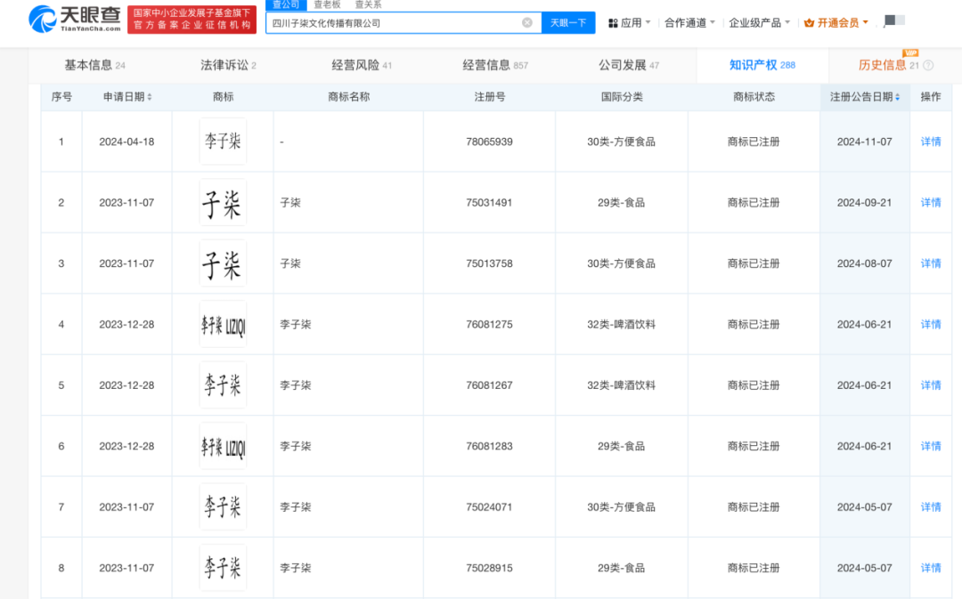The height and width of the screenshot is (599, 962).
Task: Click the 天眼一下 search button
Action: coord(567,22)
